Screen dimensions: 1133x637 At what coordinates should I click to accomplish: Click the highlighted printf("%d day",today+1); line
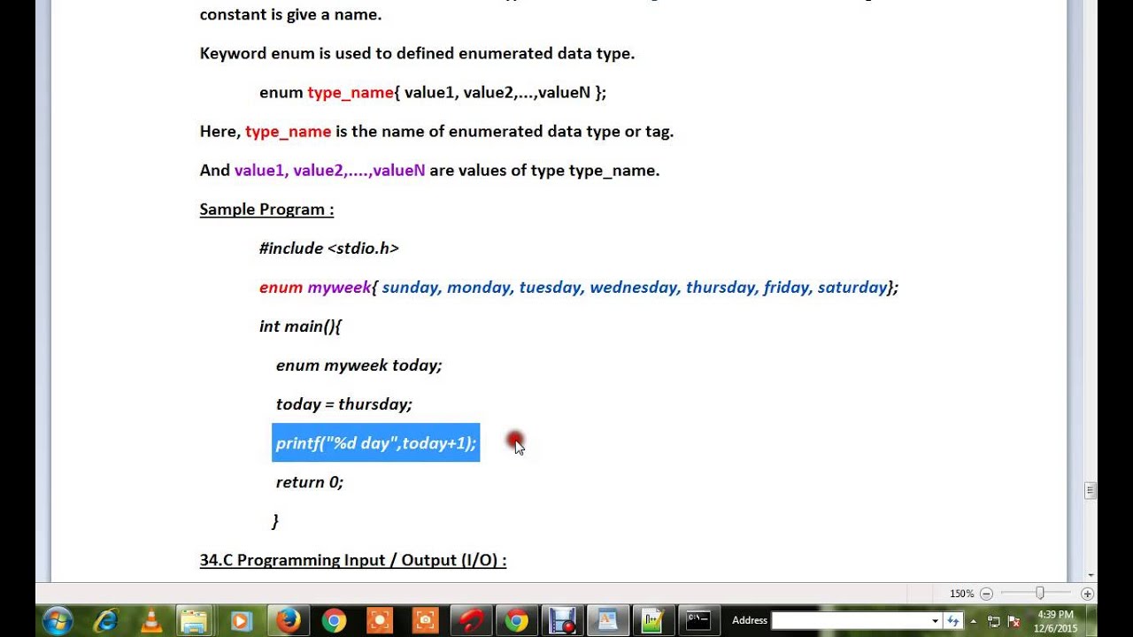pos(375,442)
